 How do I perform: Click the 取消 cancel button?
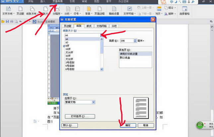click(146, 125)
